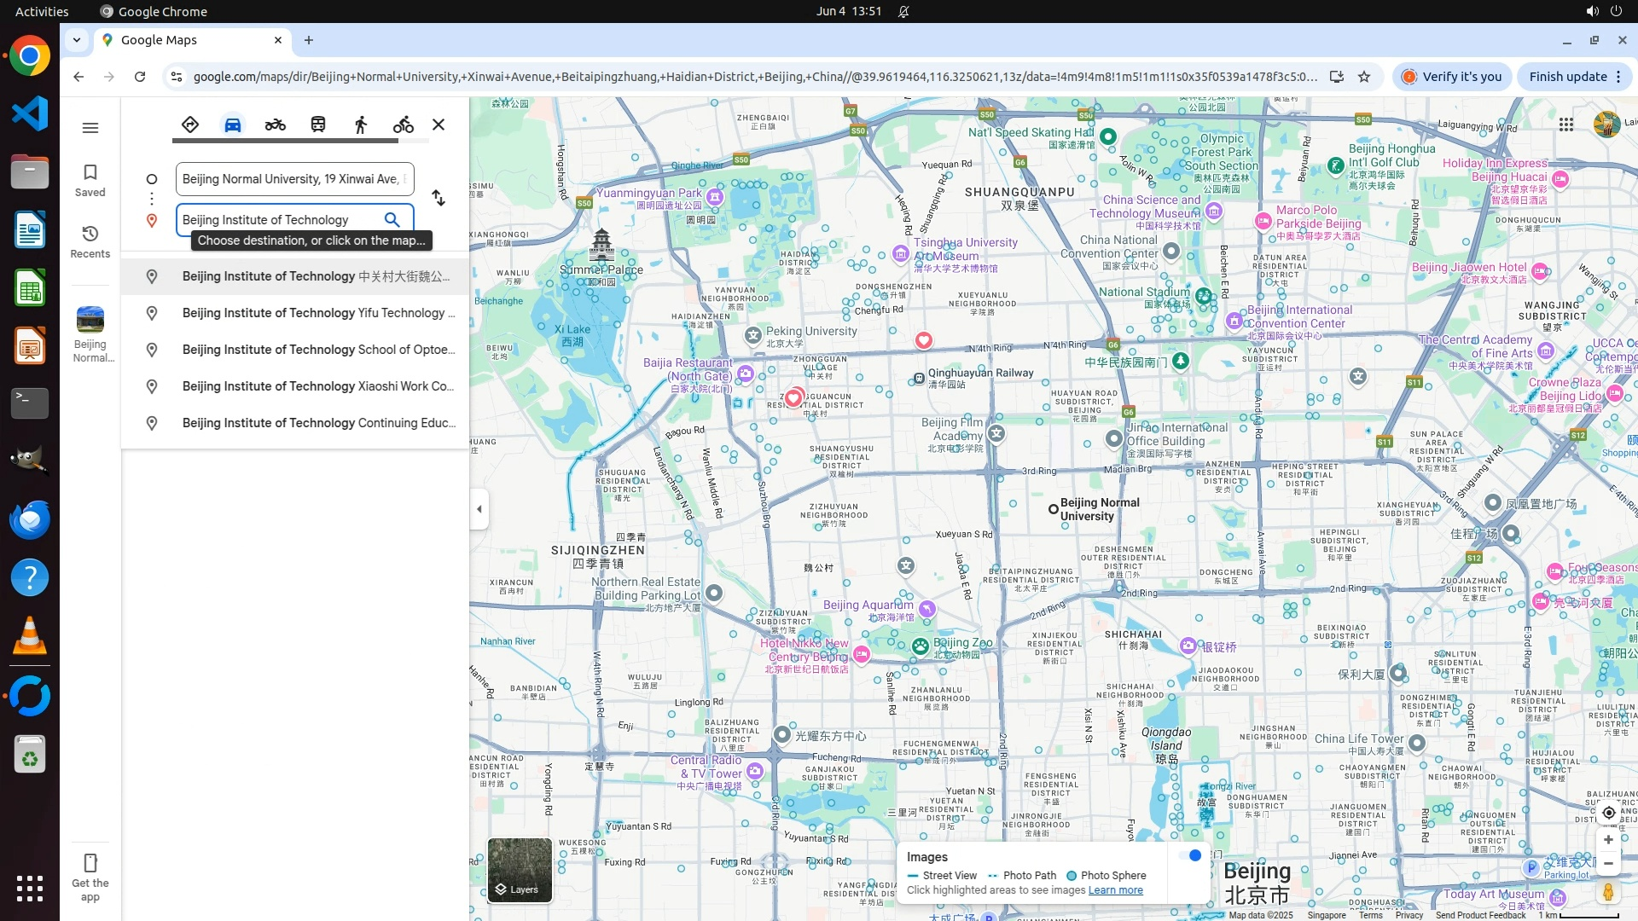The width and height of the screenshot is (1638, 921).
Task: Select the Driving travel mode icon
Action: [233, 125]
